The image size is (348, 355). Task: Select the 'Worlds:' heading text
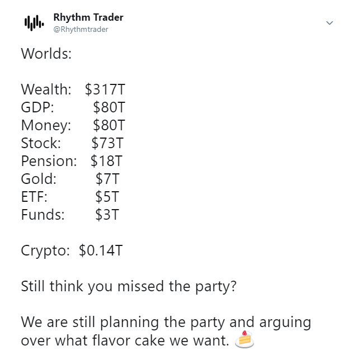pyautogui.click(x=46, y=54)
